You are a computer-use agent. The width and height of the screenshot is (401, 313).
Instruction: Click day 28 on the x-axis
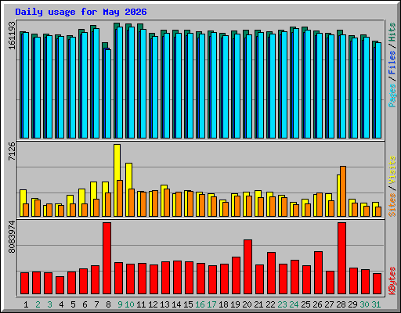pos(341,304)
